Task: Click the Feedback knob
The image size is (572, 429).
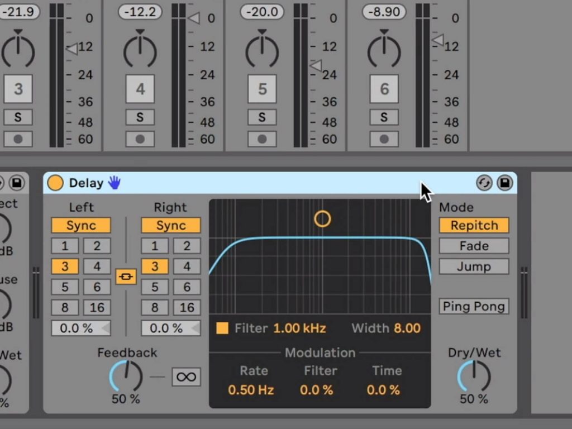Action: click(126, 376)
